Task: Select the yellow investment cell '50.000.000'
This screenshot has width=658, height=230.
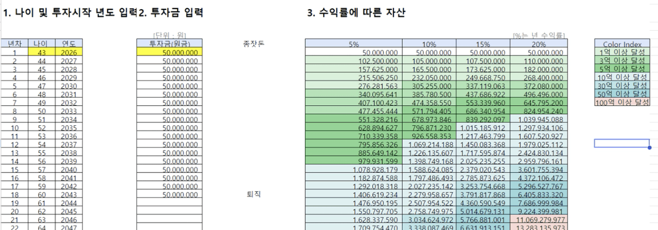Action: click(169, 52)
